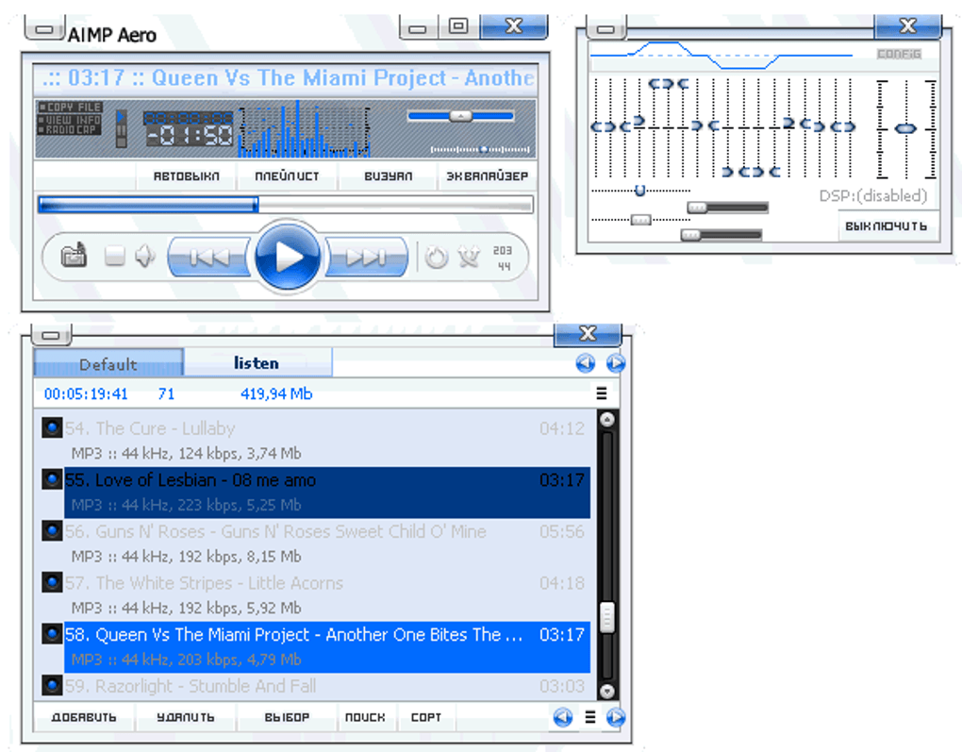Toggle shuffle mode icon
Image resolution: width=962 pixels, height=752 pixels.
click(x=469, y=257)
